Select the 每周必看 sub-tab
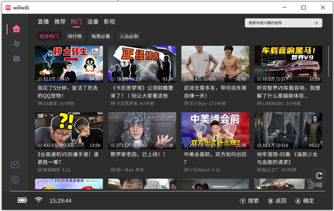The height and width of the screenshot is (211, 334). click(x=101, y=36)
